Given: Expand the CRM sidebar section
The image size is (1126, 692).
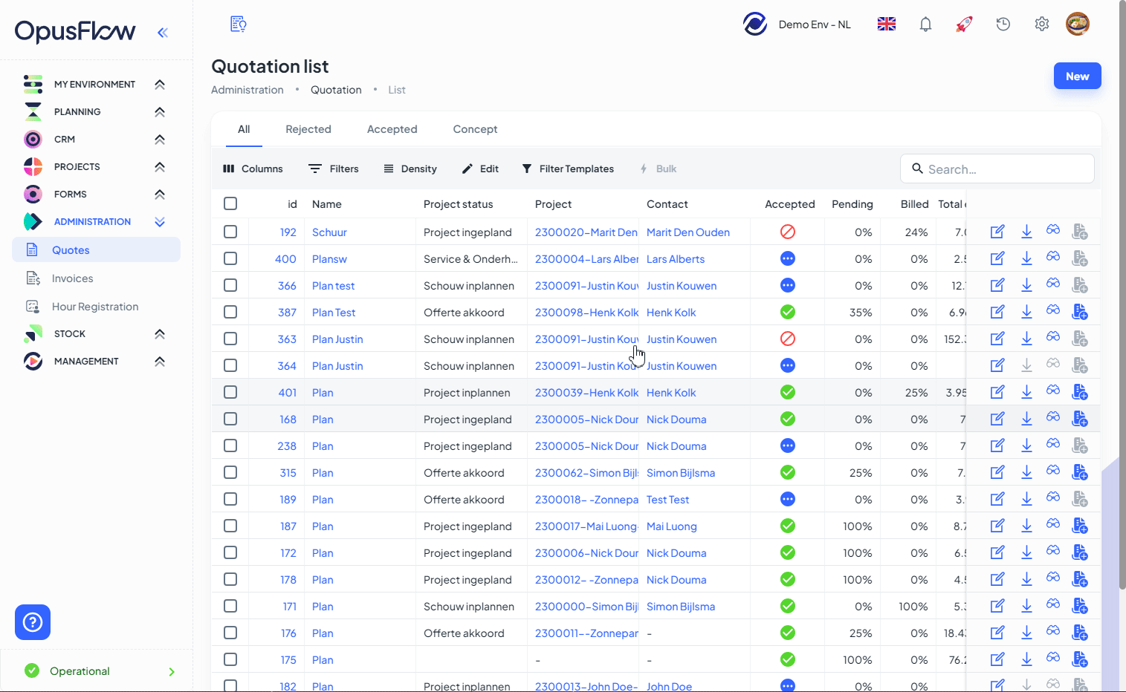Looking at the screenshot, I should pos(159,140).
